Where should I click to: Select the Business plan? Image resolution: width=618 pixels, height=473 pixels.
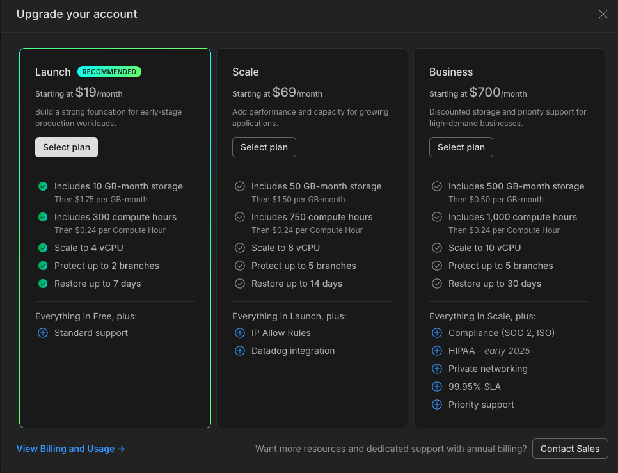[x=461, y=147]
